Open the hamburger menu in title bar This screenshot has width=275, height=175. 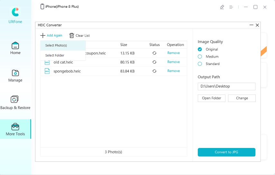pyautogui.click(x=231, y=7)
